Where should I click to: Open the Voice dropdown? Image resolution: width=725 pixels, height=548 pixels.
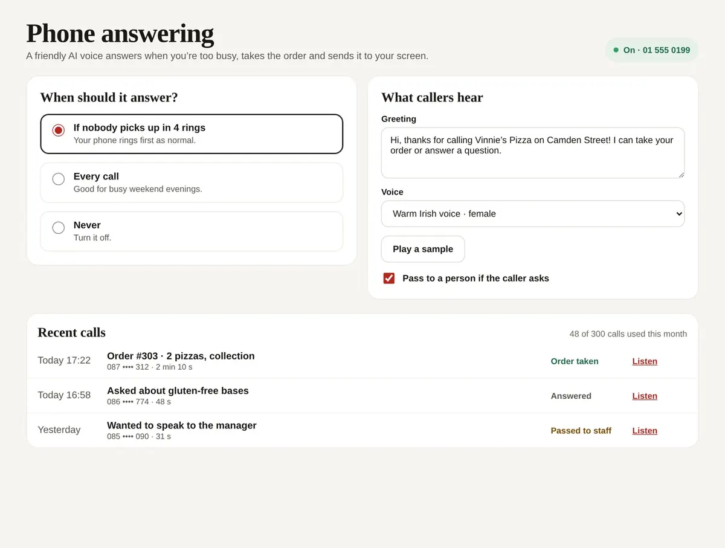[x=533, y=214]
